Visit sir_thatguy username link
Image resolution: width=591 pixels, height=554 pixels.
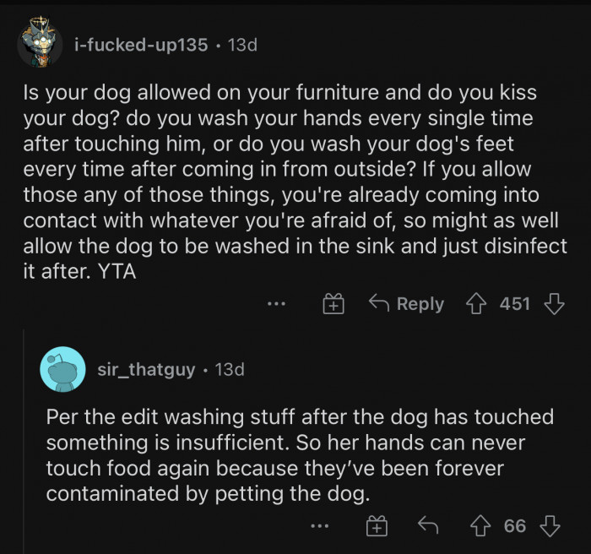click(x=147, y=370)
